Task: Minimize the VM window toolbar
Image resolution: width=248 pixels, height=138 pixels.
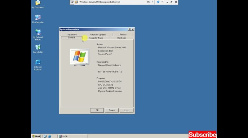Action: tap(167, 2)
